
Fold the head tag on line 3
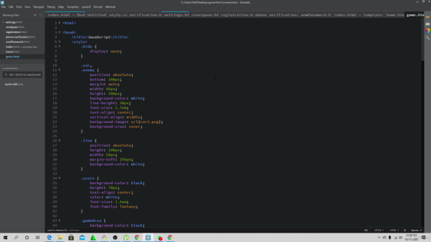[59, 32]
